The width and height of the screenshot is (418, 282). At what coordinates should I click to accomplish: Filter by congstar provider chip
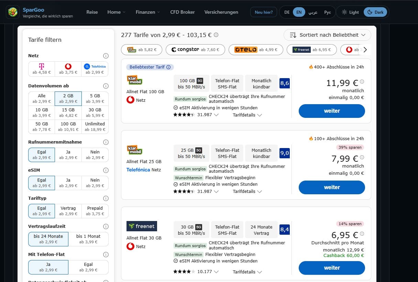click(195, 50)
